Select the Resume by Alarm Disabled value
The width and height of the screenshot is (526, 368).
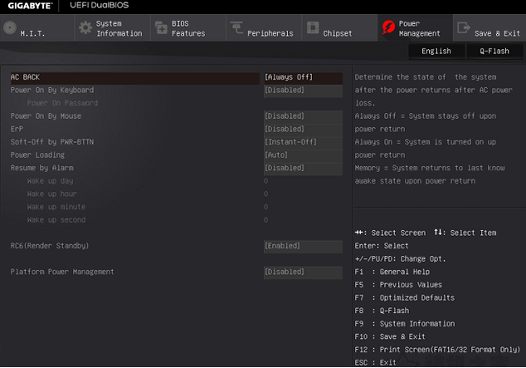(303, 168)
